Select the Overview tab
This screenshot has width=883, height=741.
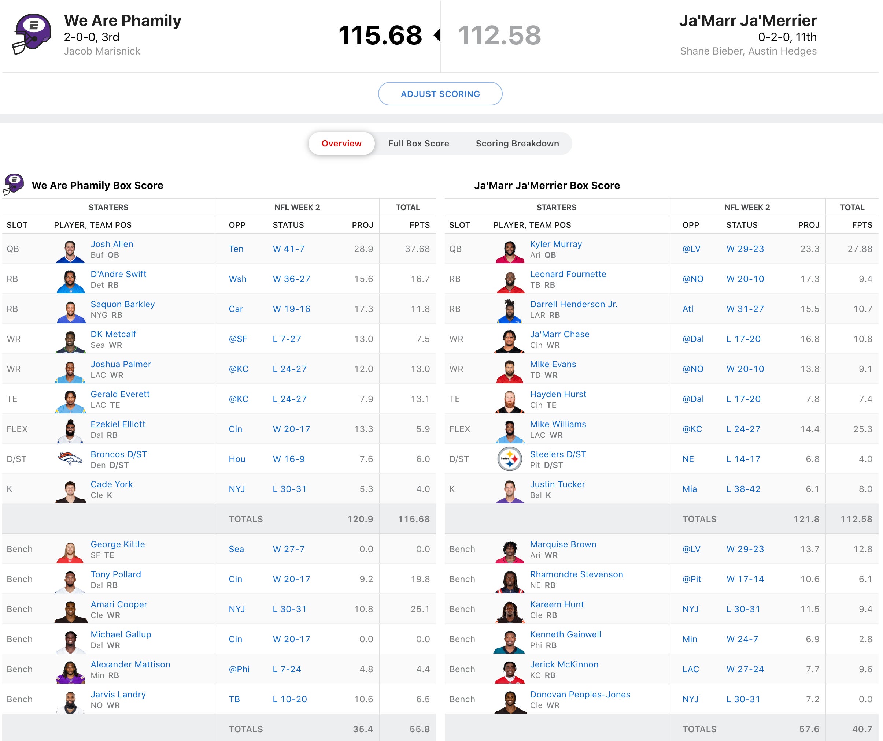pos(341,143)
